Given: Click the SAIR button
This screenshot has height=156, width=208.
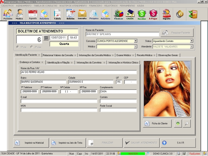Looking at the screenshot, I should [178, 143].
